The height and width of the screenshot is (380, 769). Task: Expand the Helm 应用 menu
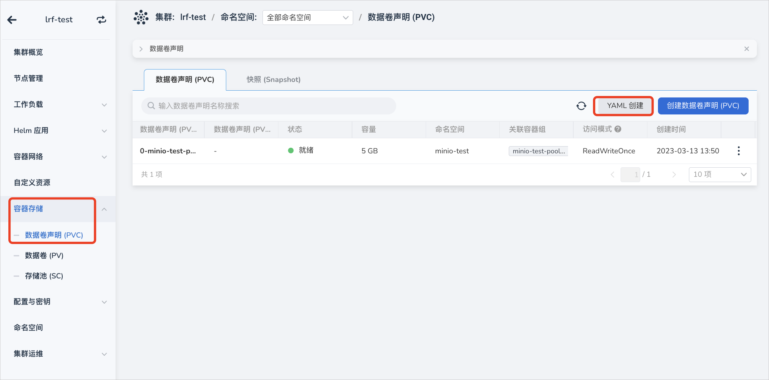coord(104,131)
